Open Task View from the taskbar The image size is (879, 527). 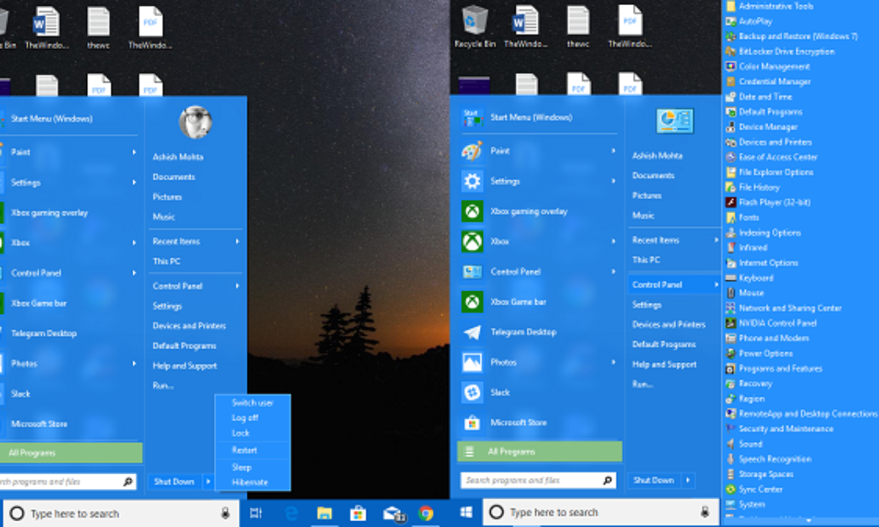[x=256, y=513]
